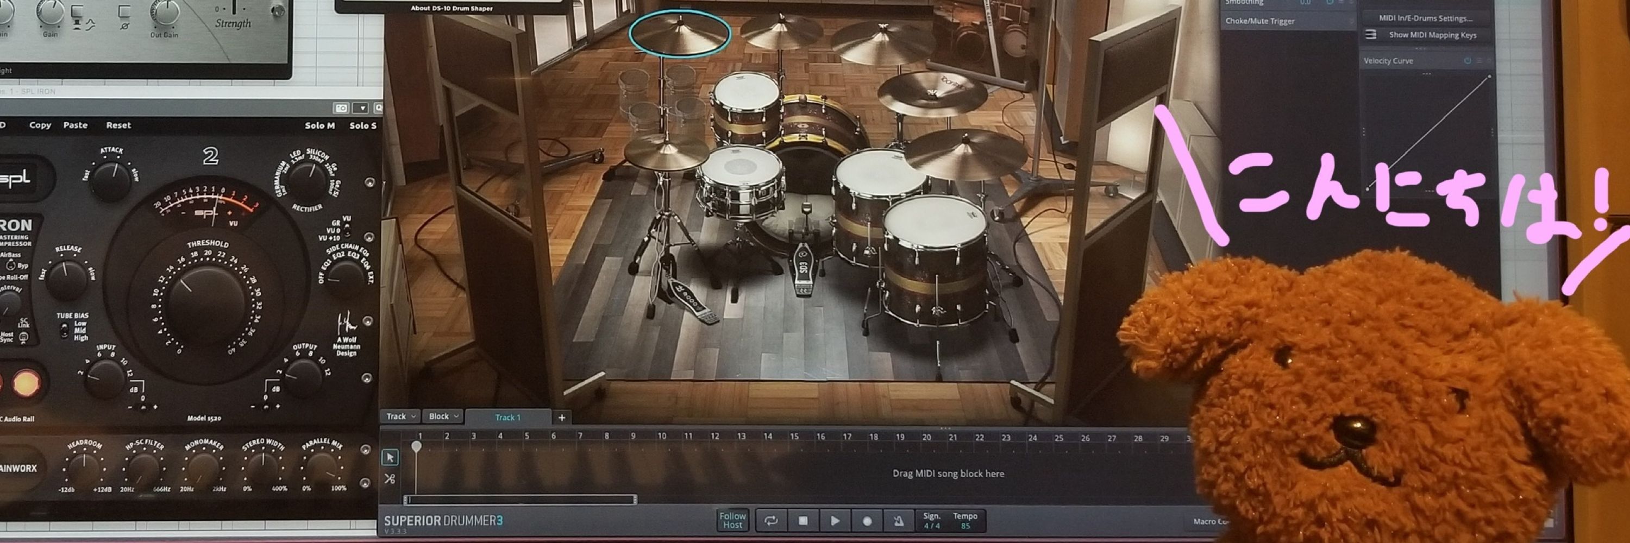This screenshot has height=543, width=1630.
Task: Click the song track horizontal zoom scrollbar
Action: click(x=519, y=500)
